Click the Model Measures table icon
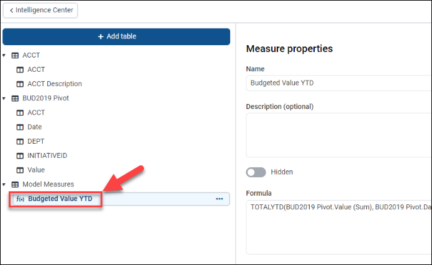Screen dimensions: 432x265 (x=15, y=184)
